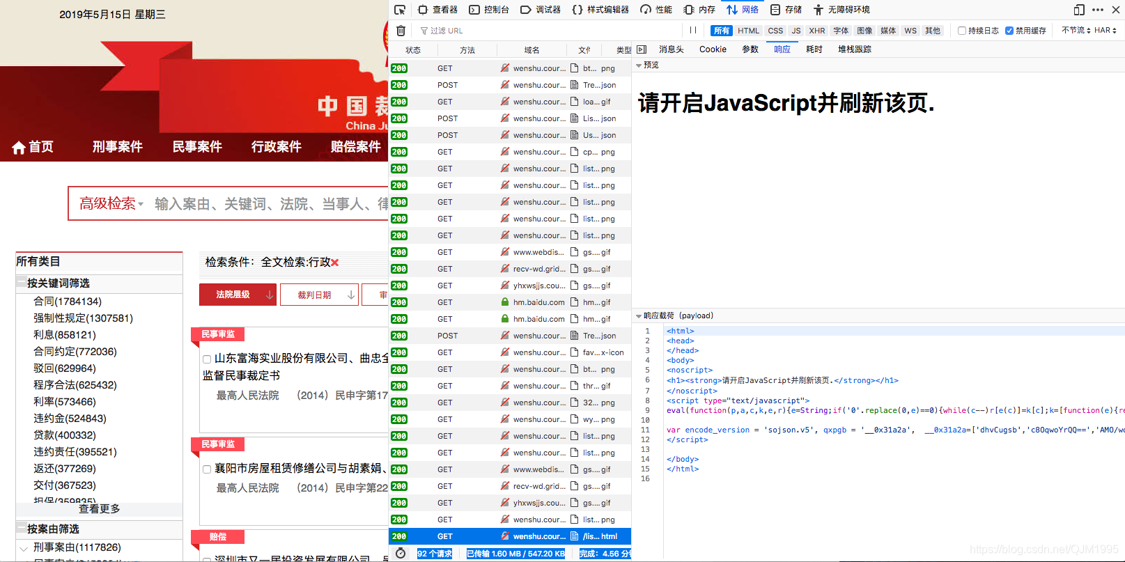Filter by keyword 利息(858121)
Image resolution: width=1125 pixels, height=562 pixels.
click(65, 335)
